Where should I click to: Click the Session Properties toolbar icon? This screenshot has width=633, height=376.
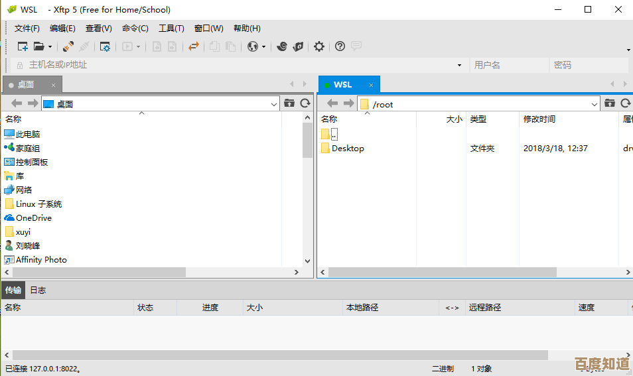[105, 46]
